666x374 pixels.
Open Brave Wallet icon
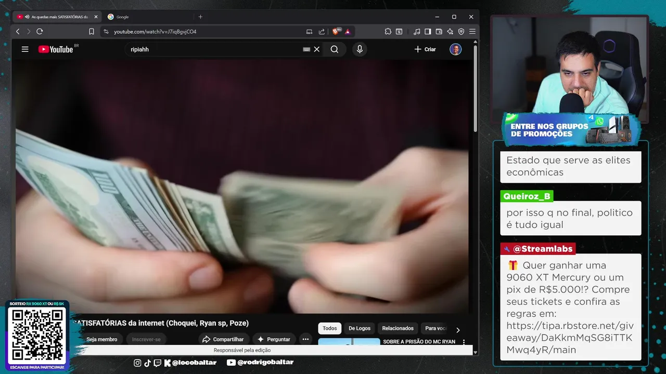click(439, 32)
